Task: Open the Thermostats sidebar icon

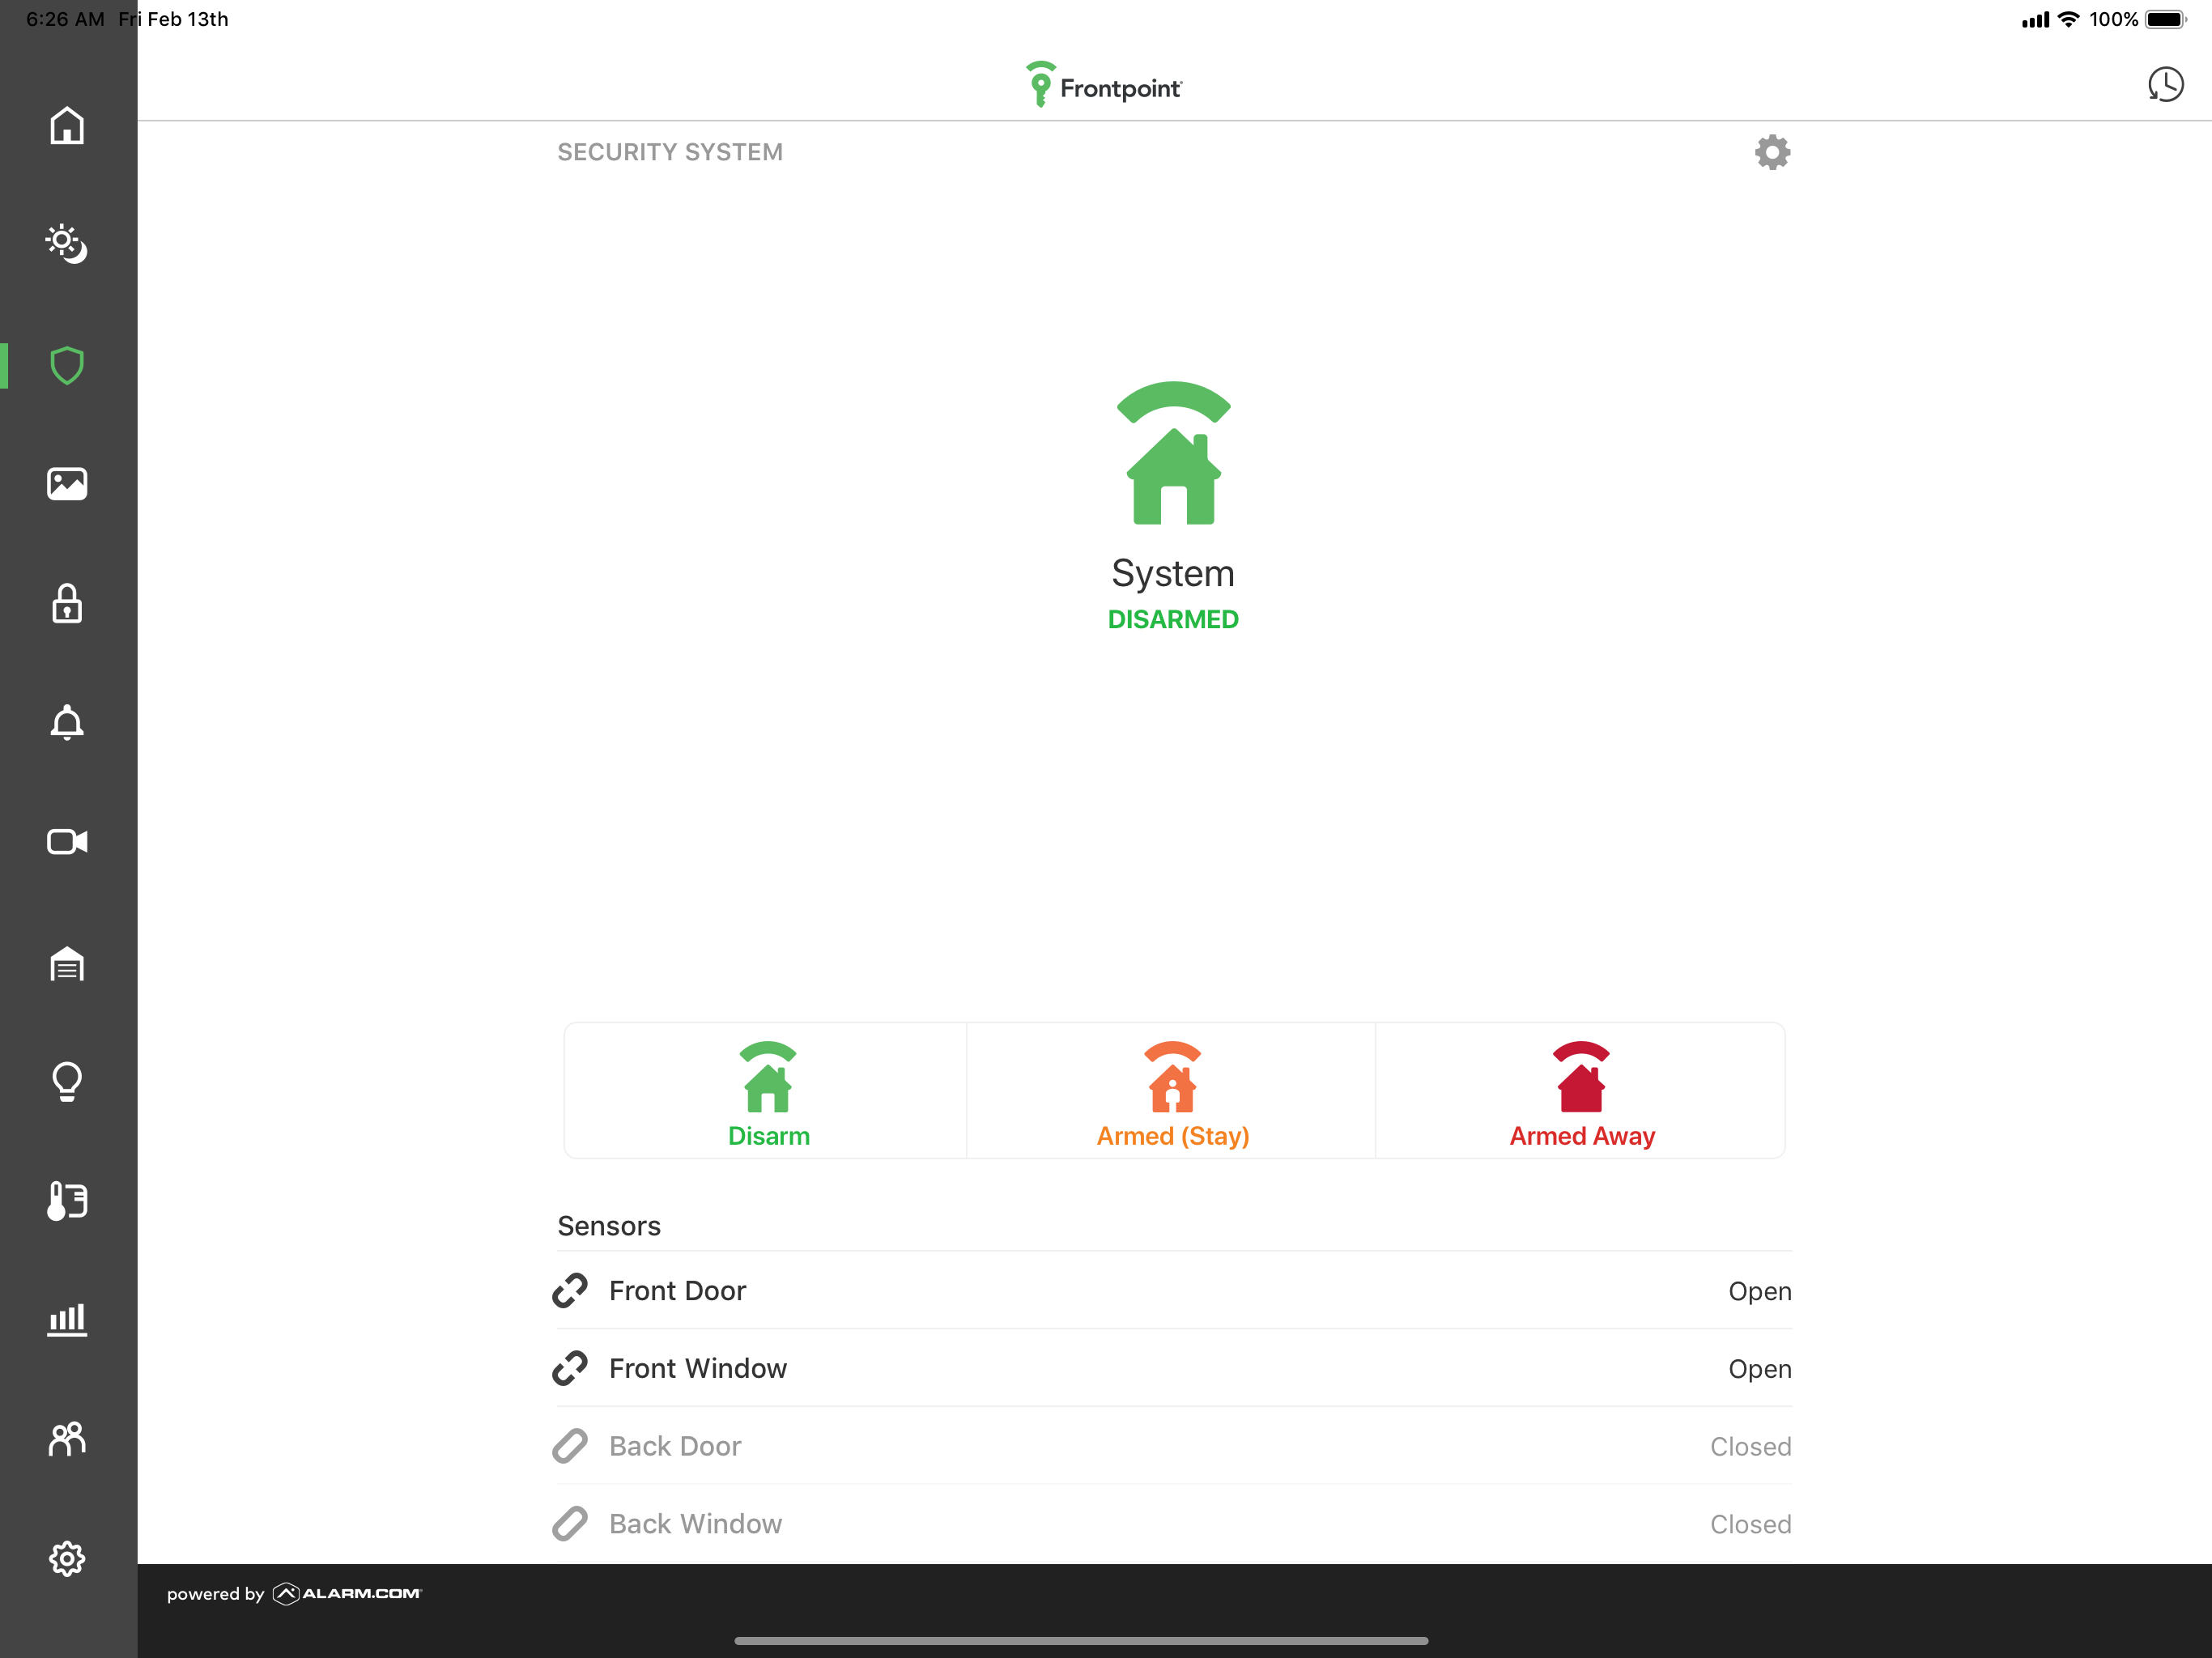Action: tap(67, 1200)
